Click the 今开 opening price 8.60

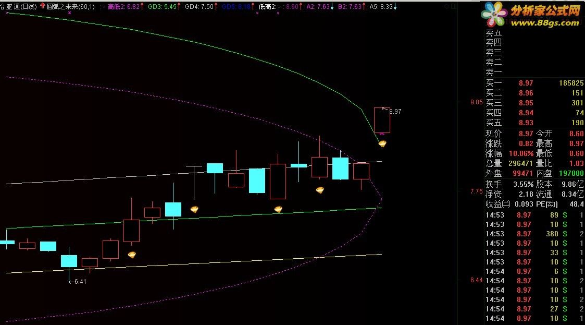pyautogui.click(x=577, y=134)
